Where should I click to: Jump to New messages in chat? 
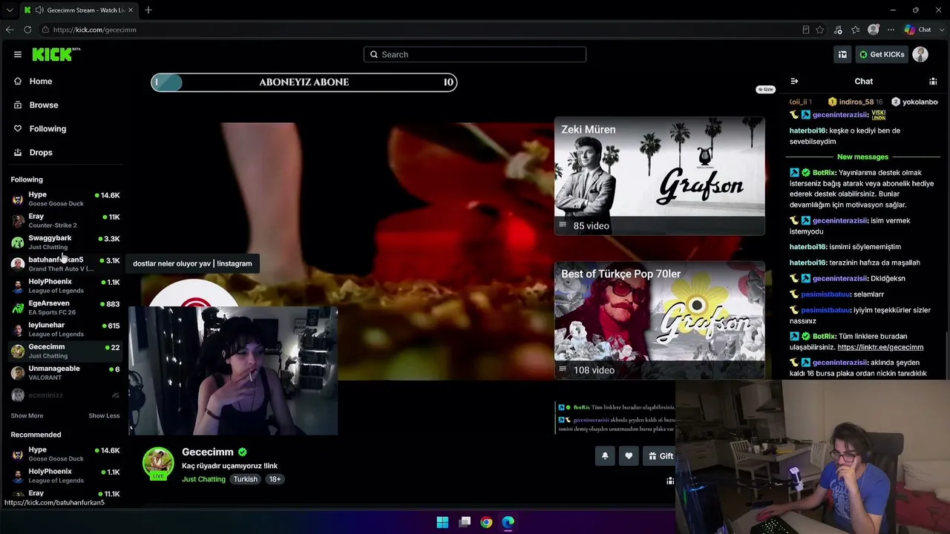862,157
